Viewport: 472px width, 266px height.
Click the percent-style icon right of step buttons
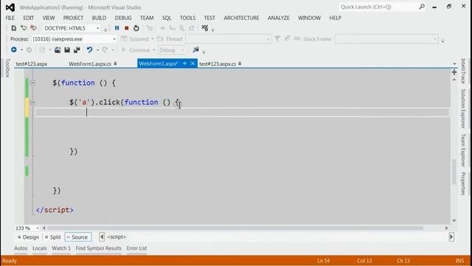[205, 28]
